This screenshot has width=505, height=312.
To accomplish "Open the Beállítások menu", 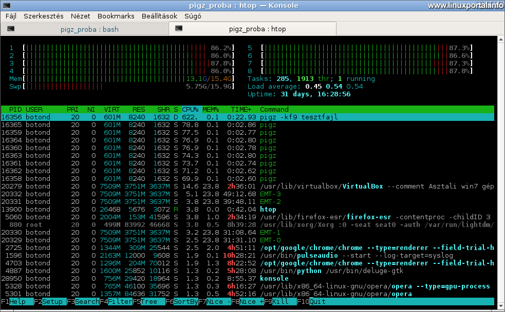I will point(159,16).
